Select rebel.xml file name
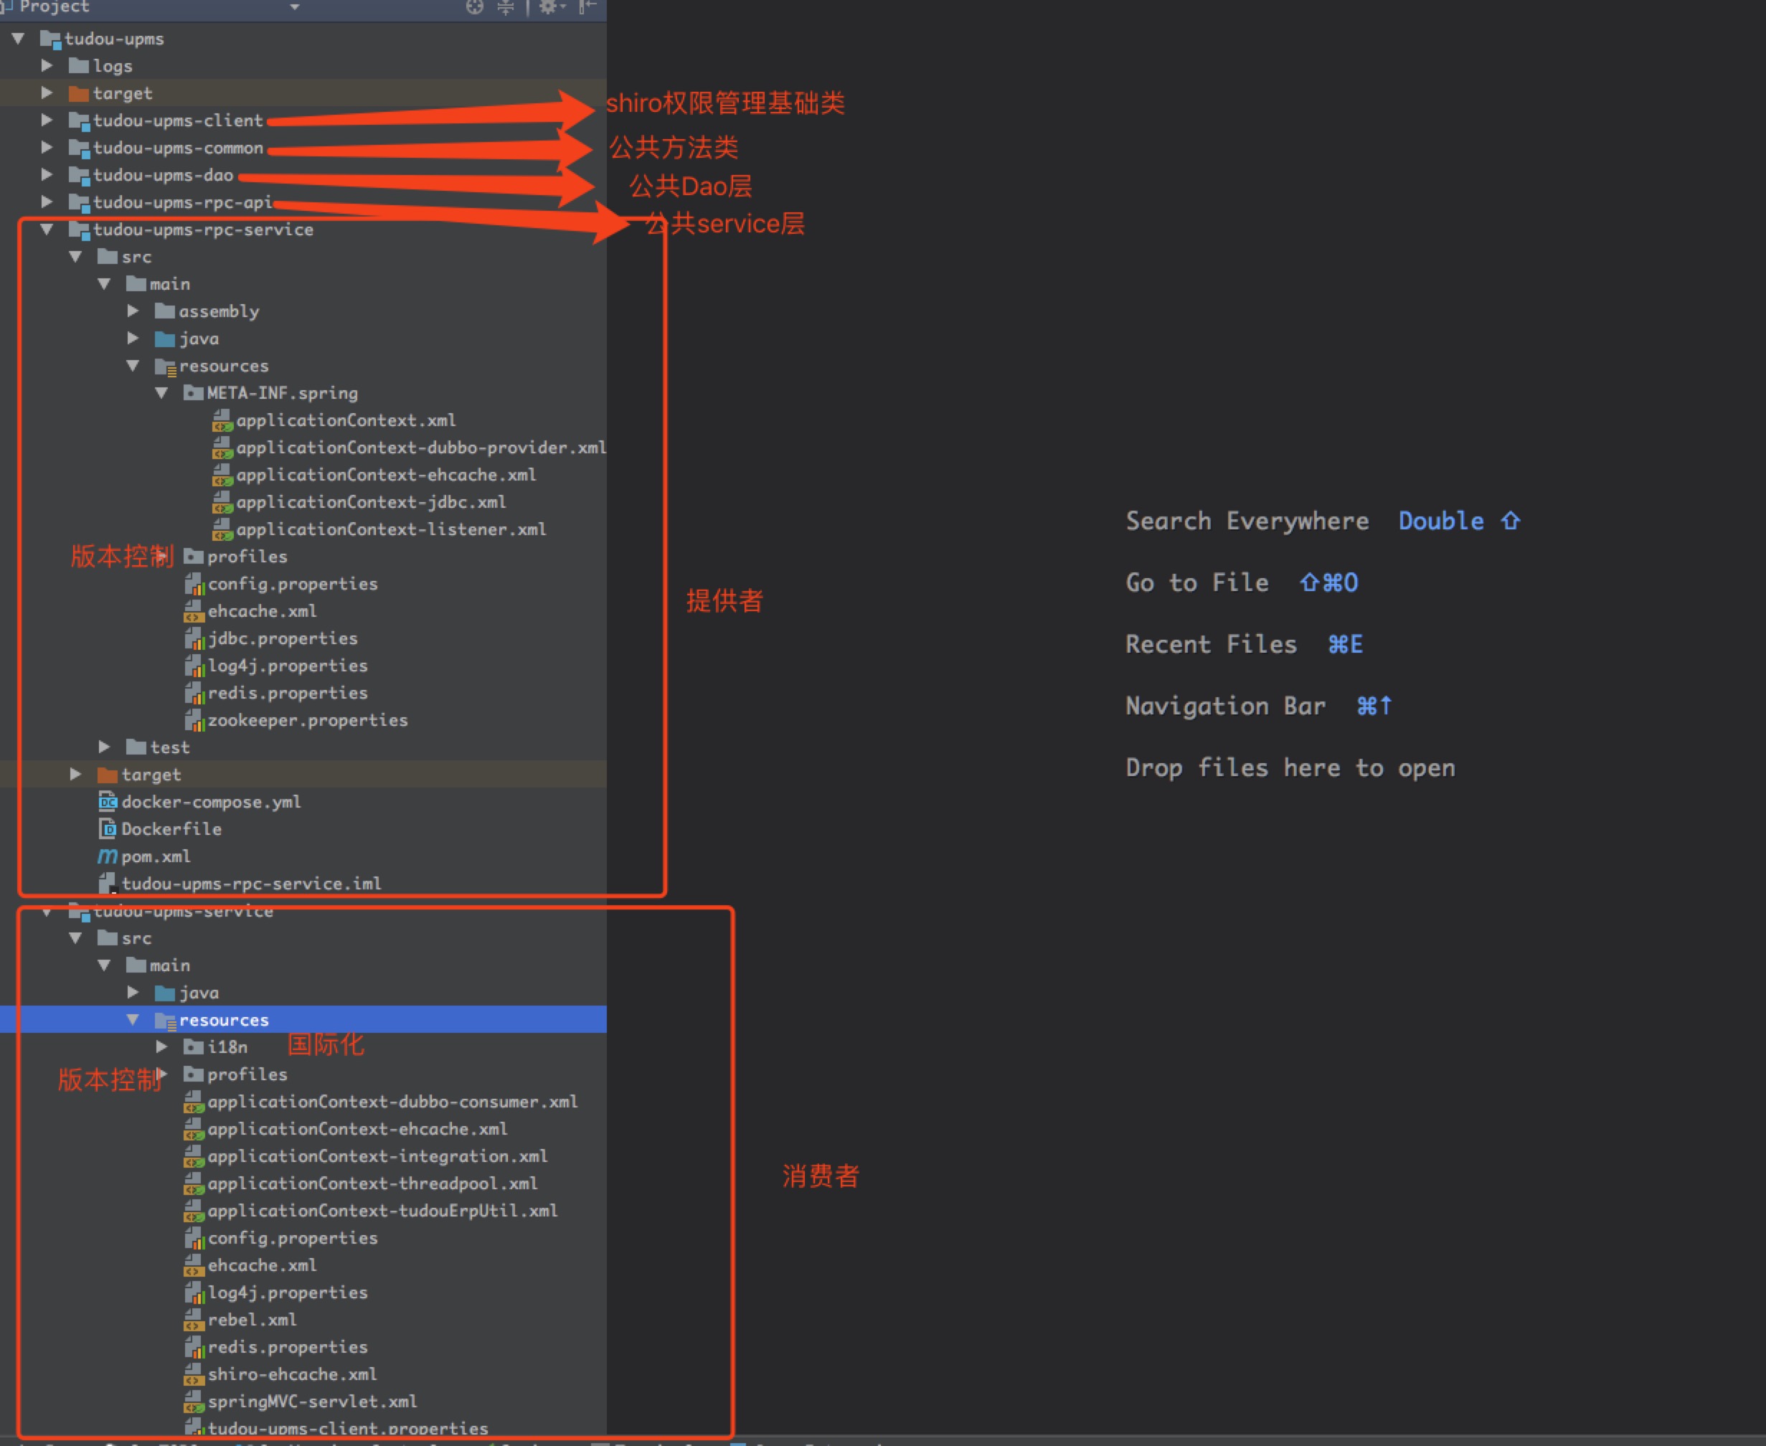The width and height of the screenshot is (1766, 1446). tap(252, 1320)
